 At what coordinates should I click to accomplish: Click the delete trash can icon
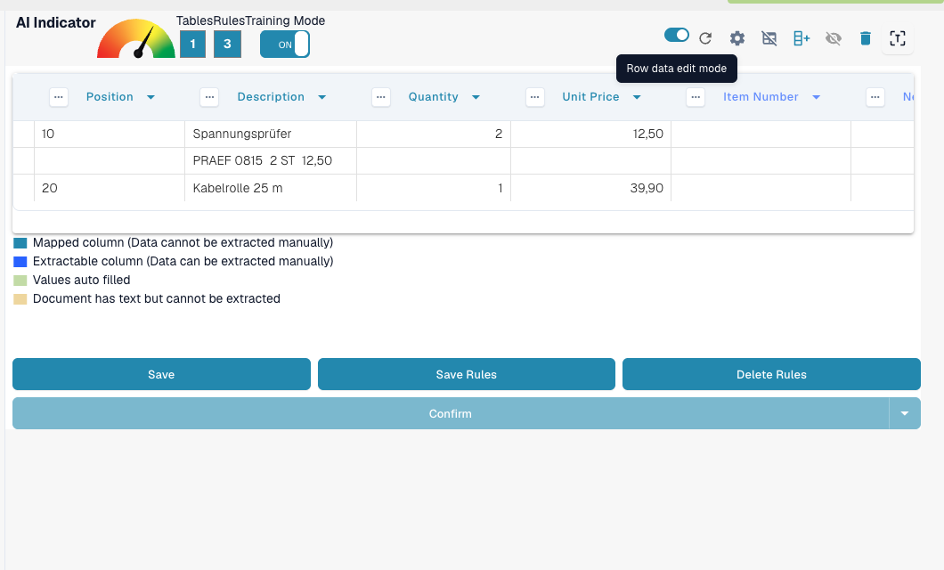coord(866,38)
